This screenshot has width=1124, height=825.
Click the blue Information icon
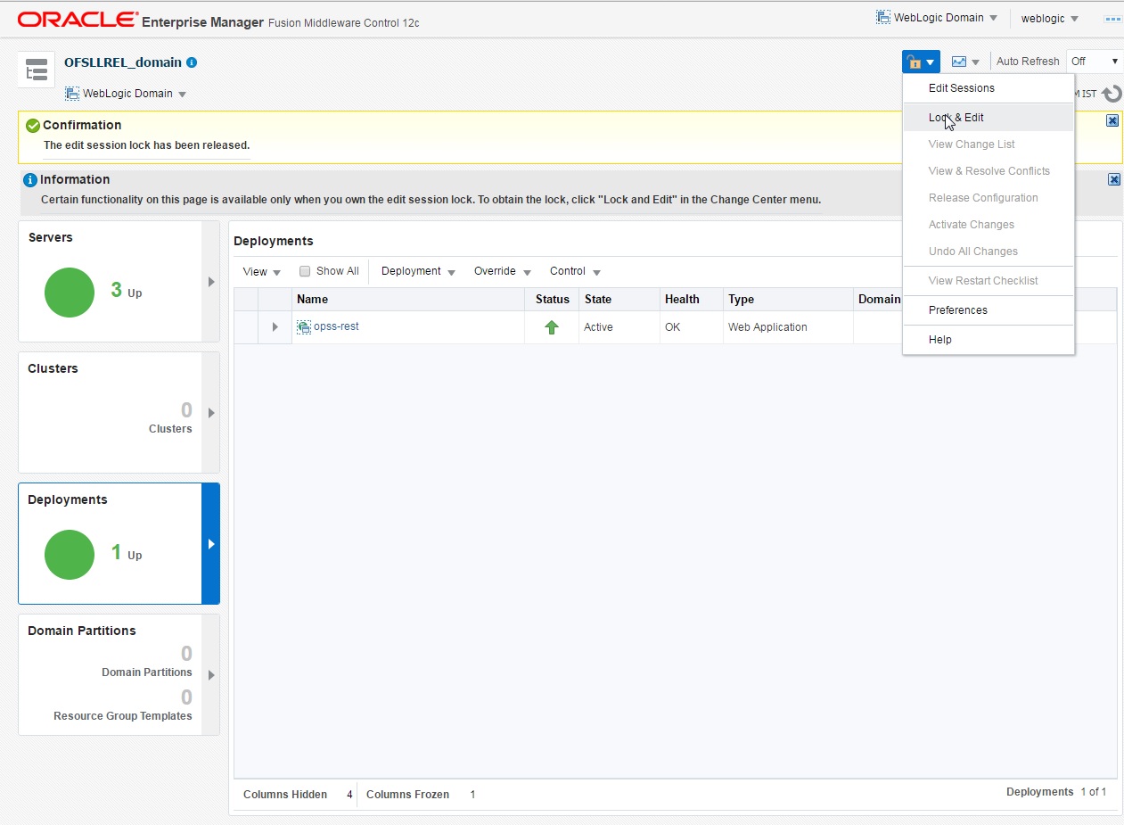30,180
